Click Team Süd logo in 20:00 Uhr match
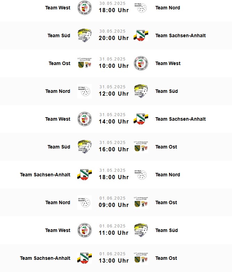Image resolution: width=232 pixels, height=272 pixels. point(85,35)
